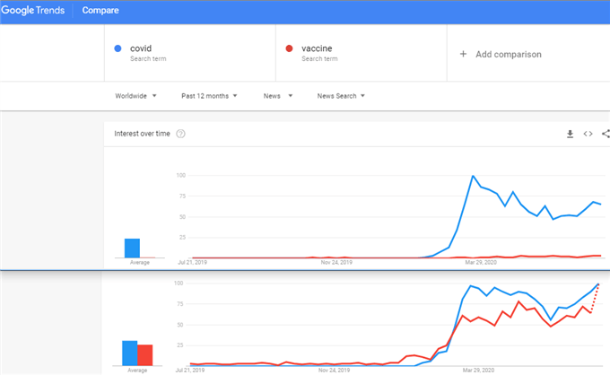The image size is (610, 375).
Task: Click the Google Trends logo
Action: pos(32,10)
